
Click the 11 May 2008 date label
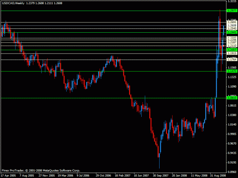tap(199, 176)
